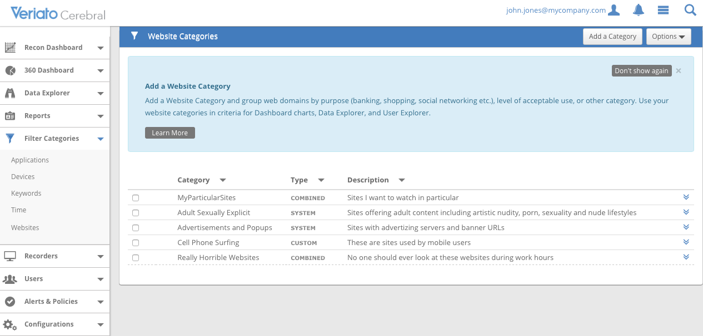The width and height of the screenshot is (703, 336).
Task: Click the Alerts & Policies checkmark icon
Action: pyautogui.click(x=10, y=302)
